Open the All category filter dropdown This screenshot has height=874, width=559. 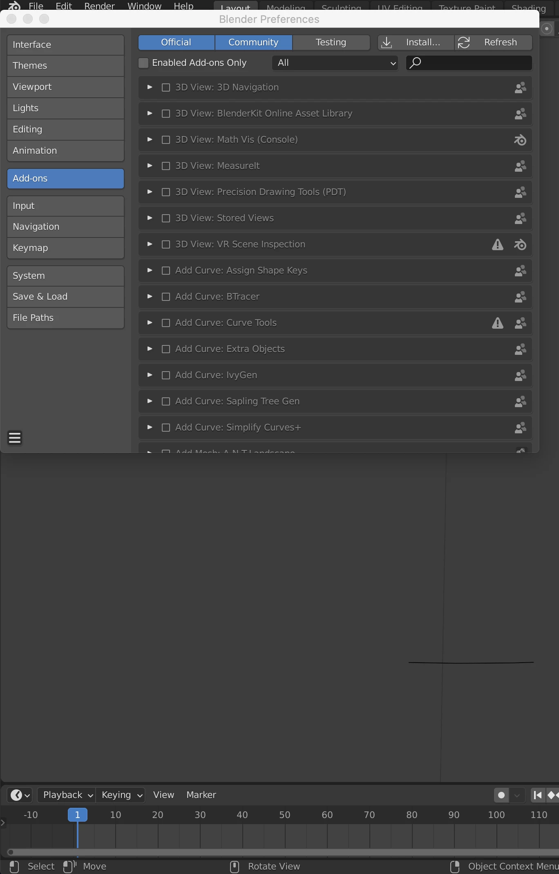[335, 63]
